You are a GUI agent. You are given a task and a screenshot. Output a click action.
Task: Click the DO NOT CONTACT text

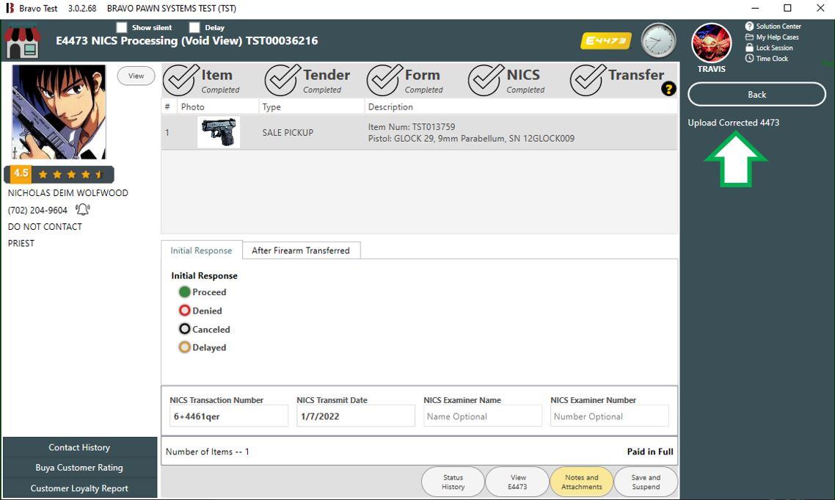click(x=45, y=227)
